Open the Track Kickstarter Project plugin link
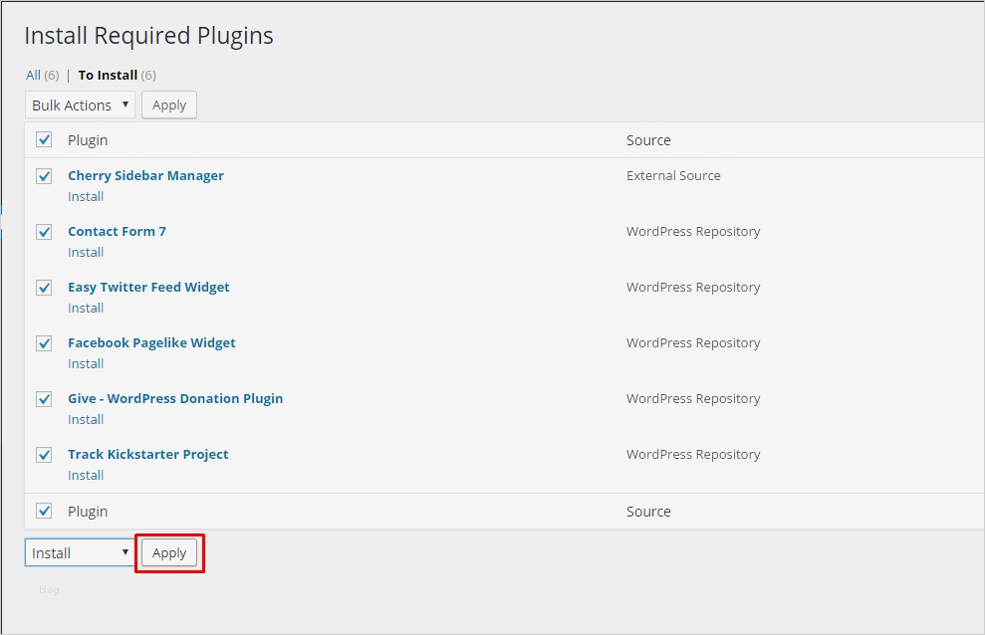This screenshot has width=985, height=635. click(147, 454)
